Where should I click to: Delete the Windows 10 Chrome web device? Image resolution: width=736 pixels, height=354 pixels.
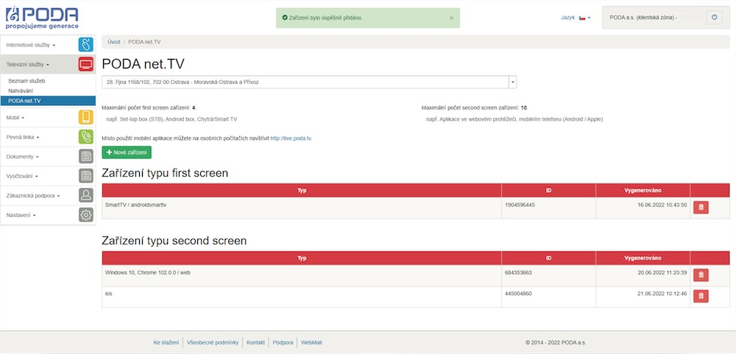click(x=701, y=275)
